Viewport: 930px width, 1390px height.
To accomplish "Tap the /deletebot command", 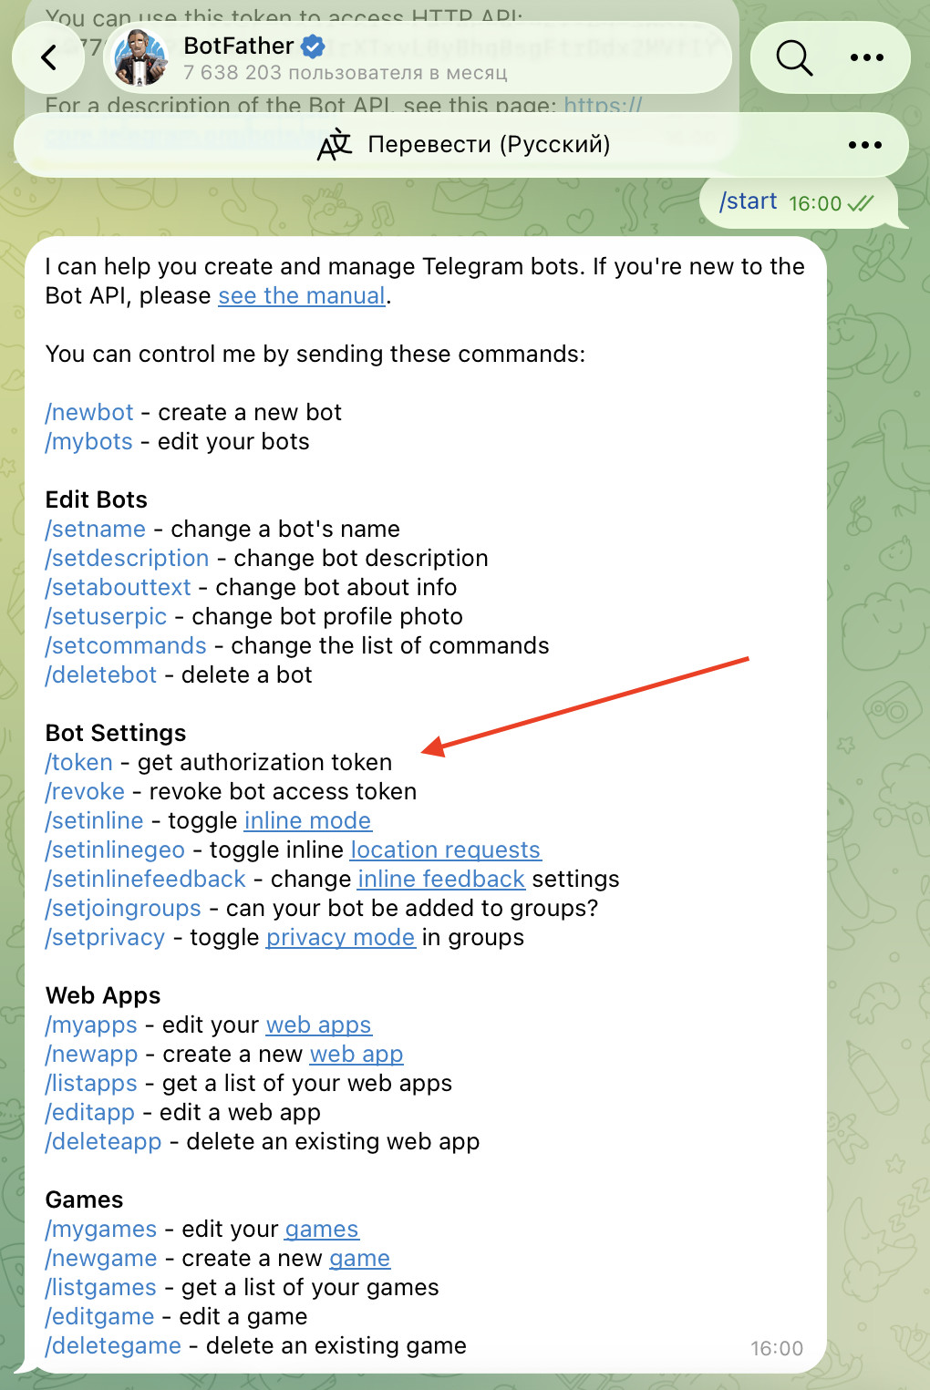I will [x=101, y=674].
